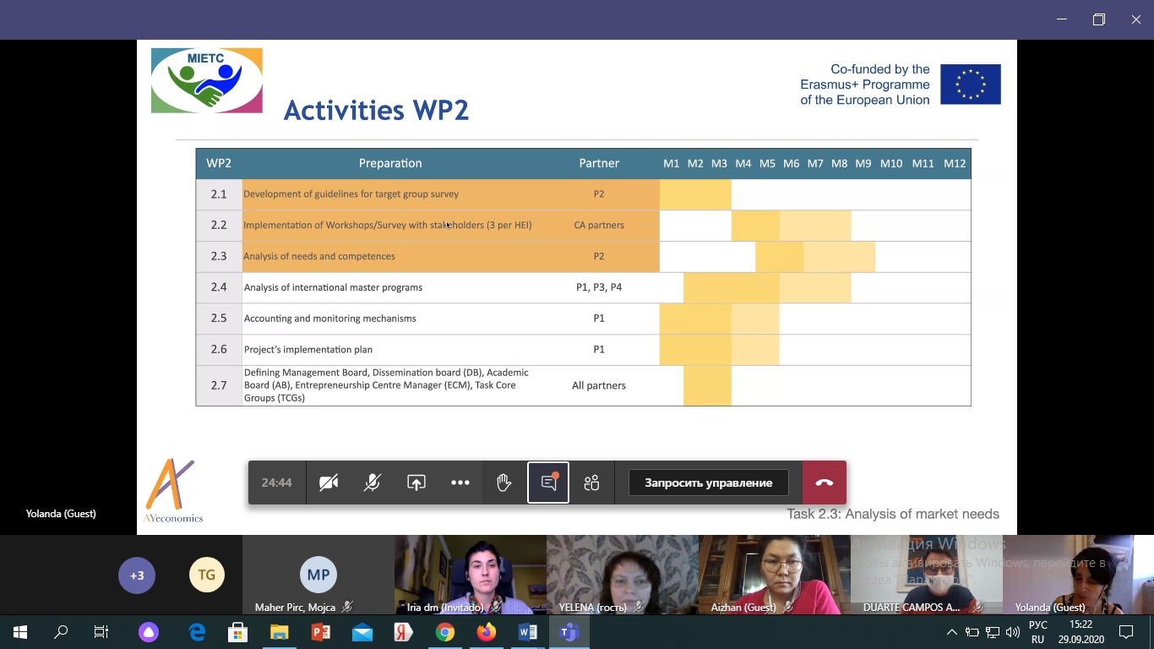Launch PowerPoint from the taskbar
The image size is (1154, 649).
coord(321,632)
